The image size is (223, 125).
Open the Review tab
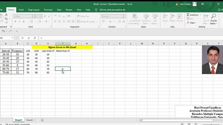pyautogui.click(x=69, y=10)
